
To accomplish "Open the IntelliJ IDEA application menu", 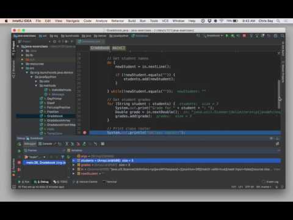I will pos(22,21).
